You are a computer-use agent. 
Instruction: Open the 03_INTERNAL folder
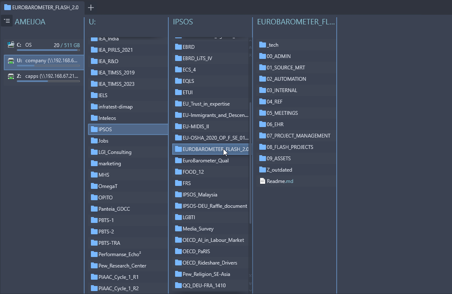(x=296, y=90)
